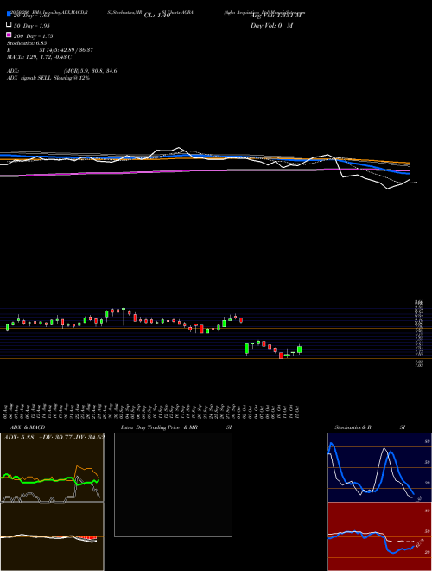Click the tall green candle after the price gap
The height and width of the screenshot is (571, 432).
[246, 349]
